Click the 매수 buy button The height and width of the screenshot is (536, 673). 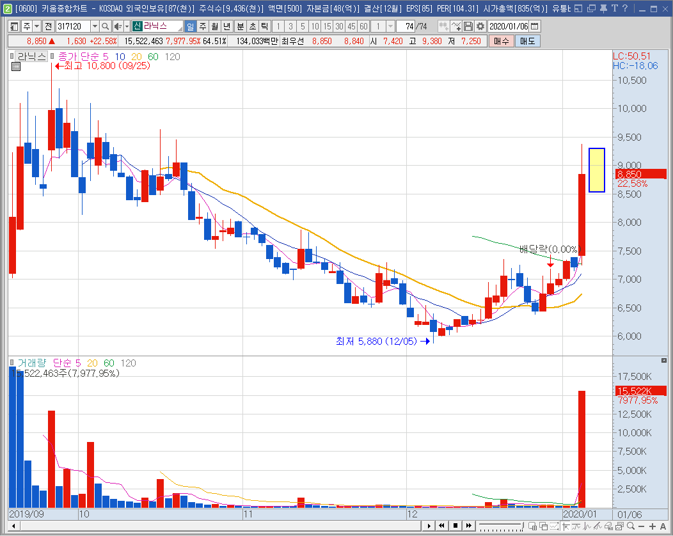502,41
